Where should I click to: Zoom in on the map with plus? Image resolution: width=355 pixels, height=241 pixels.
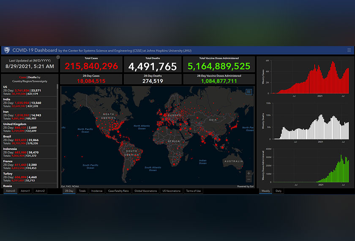click(248, 173)
